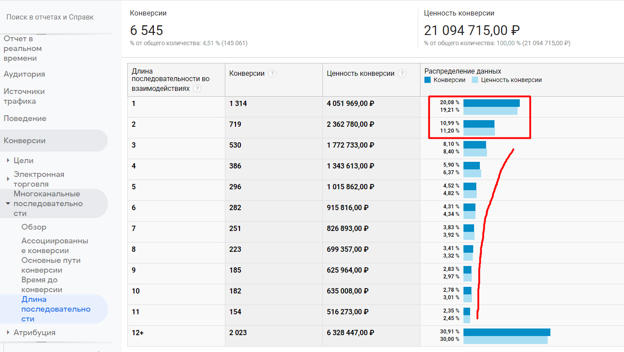Open the Аудитория section
Screen dimensions: 624x352
click(x=24, y=74)
